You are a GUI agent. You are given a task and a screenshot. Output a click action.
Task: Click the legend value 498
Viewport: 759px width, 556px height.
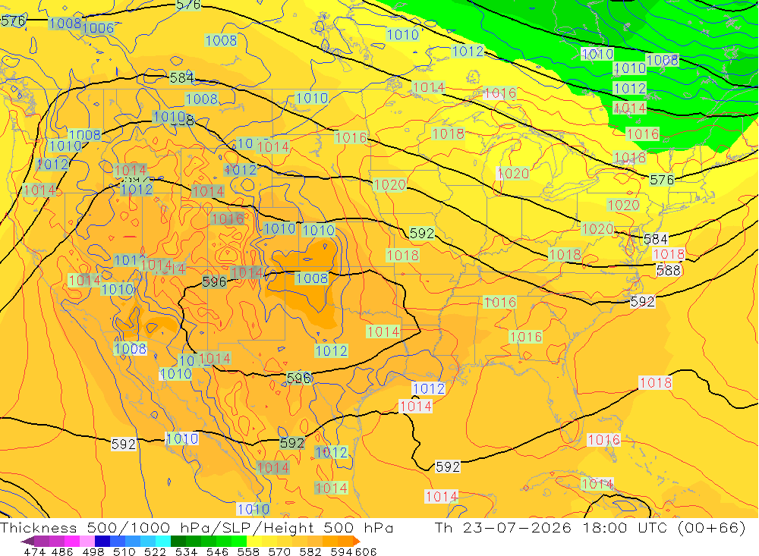[93, 551]
